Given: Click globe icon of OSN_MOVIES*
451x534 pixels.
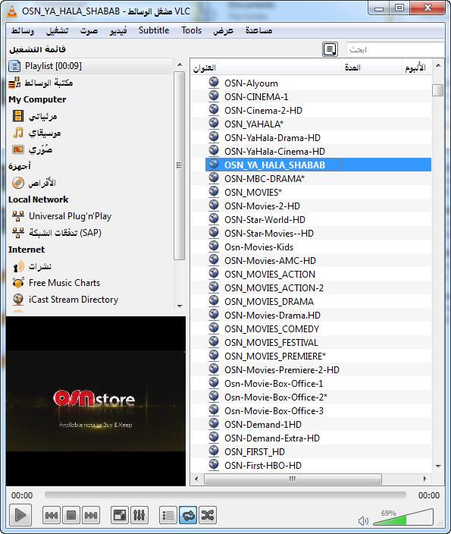Looking at the screenshot, I should pyautogui.click(x=214, y=191).
